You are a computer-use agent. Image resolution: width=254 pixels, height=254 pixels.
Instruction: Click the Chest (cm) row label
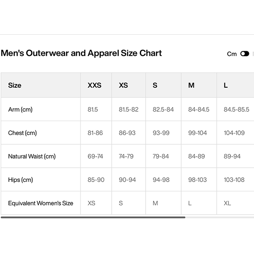22,133
